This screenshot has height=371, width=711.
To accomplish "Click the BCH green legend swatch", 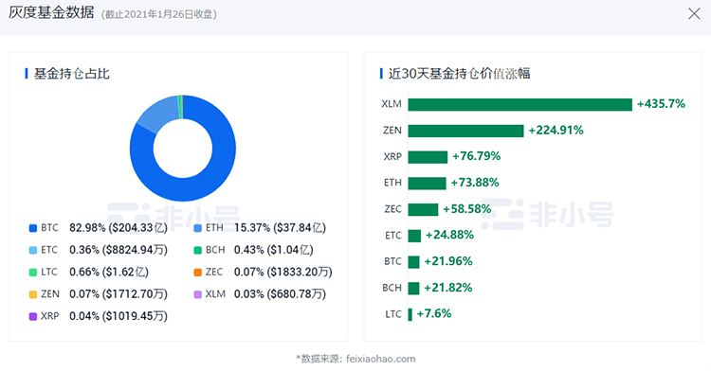I will [x=198, y=250].
